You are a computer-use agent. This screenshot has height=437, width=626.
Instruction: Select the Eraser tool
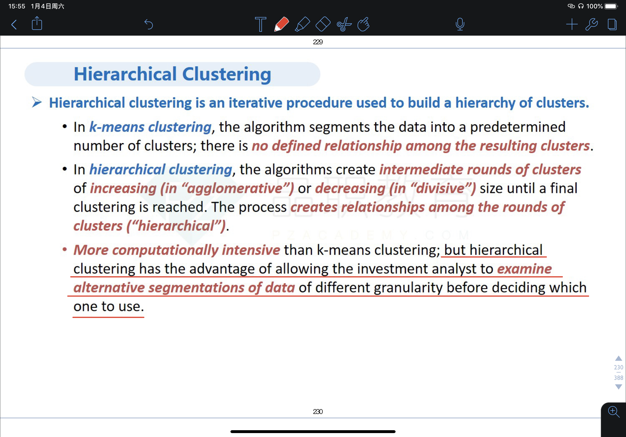323,24
